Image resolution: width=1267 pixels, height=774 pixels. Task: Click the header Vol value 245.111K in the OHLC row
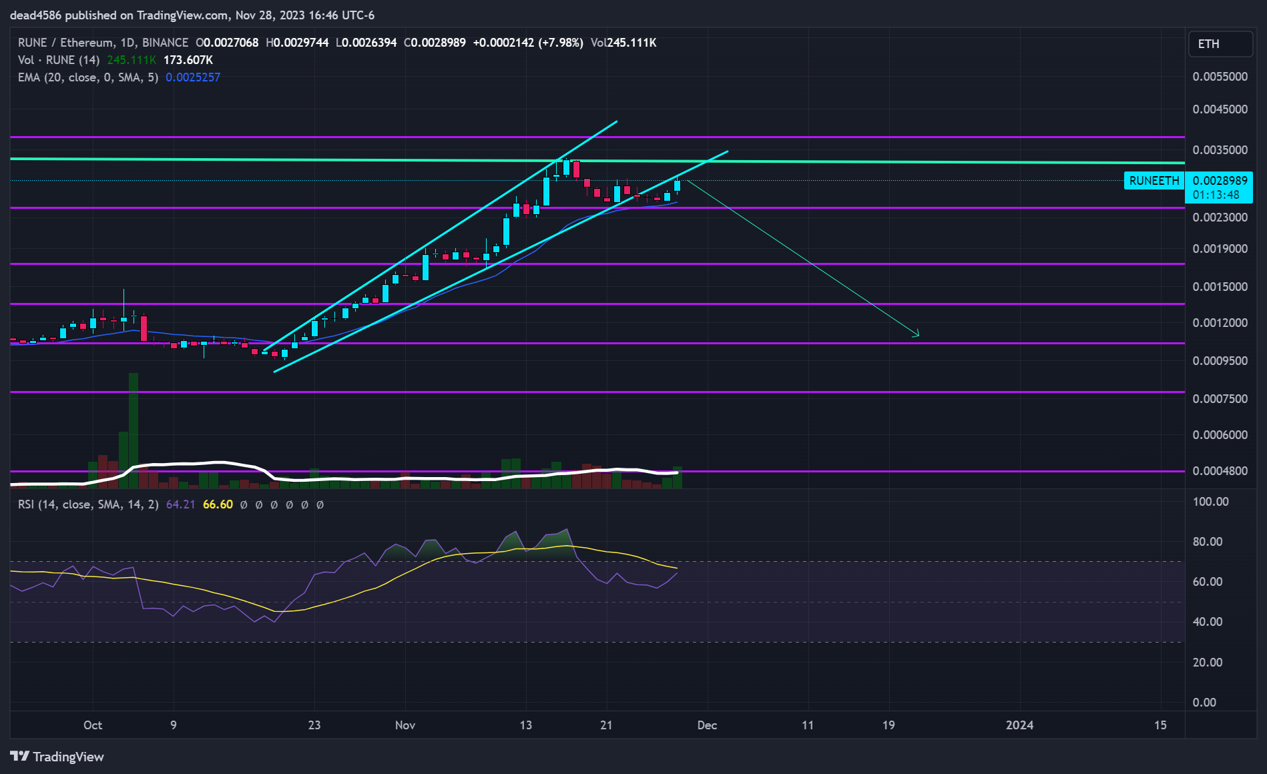click(631, 43)
